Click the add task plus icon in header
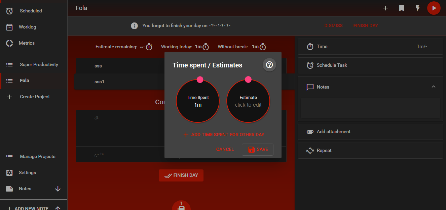This screenshot has width=446, height=210. 385,8
